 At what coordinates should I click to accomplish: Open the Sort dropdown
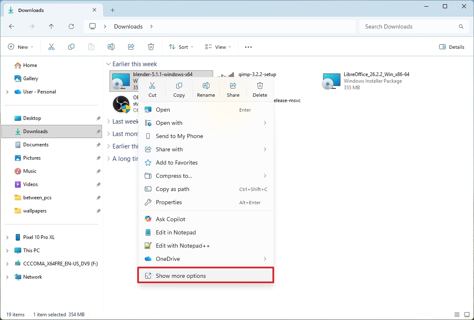point(181,47)
